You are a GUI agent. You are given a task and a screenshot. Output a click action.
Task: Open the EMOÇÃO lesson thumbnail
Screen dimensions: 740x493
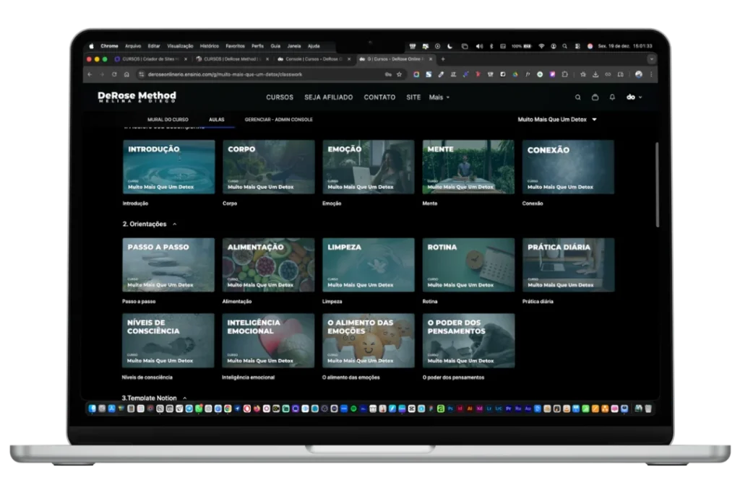[368, 167]
